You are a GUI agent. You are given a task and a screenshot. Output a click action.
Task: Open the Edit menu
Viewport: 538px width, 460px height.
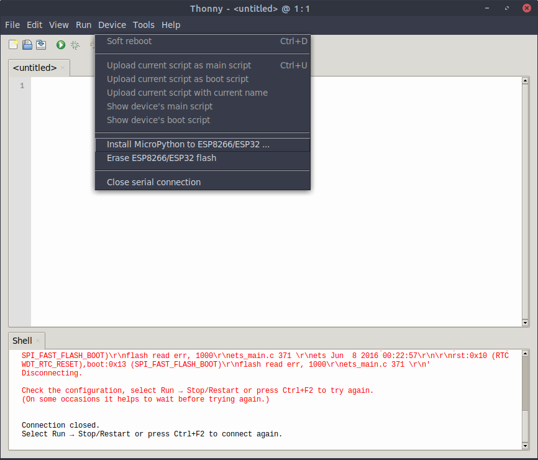pyautogui.click(x=34, y=25)
